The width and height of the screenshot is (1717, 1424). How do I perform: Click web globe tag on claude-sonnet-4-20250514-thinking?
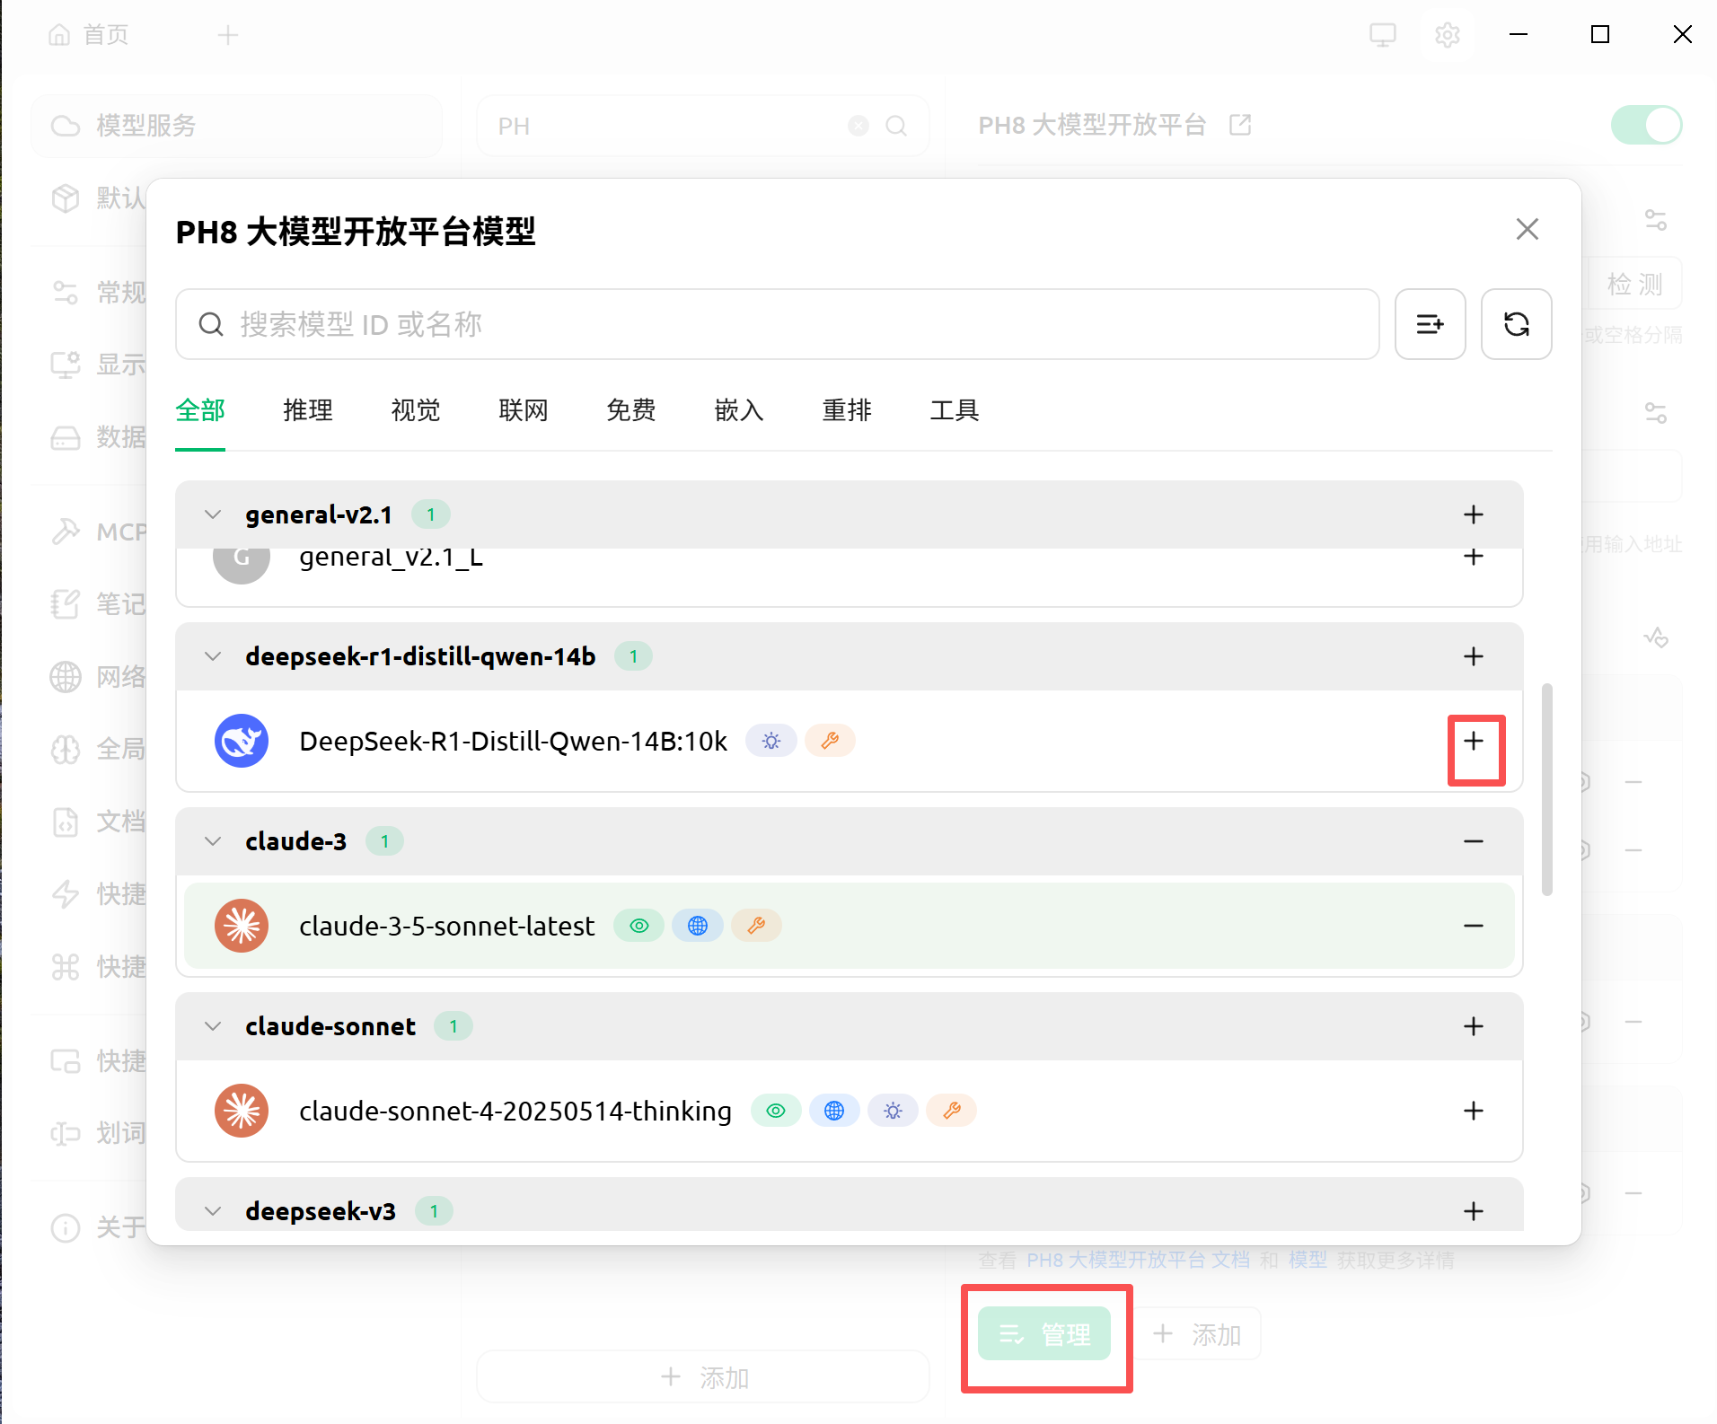(834, 1111)
